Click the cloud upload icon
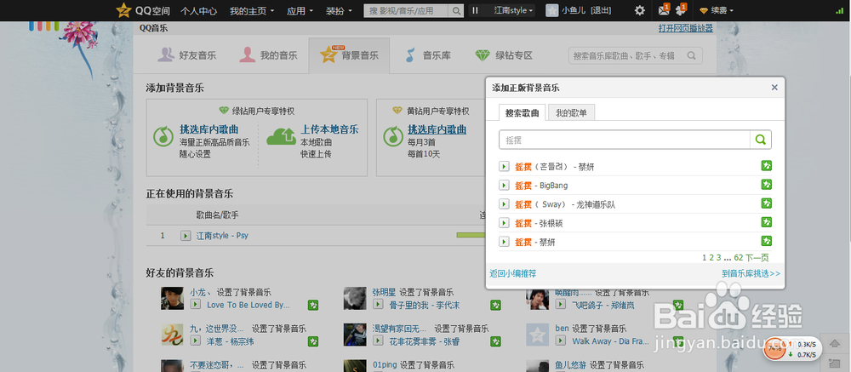The width and height of the screenshot is (851, 372). (282, 137)
